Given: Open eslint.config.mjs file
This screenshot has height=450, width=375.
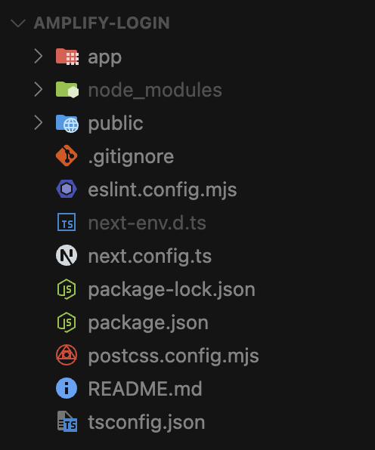Looking at the screenshot, I should pos(163,190).
